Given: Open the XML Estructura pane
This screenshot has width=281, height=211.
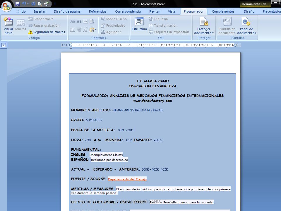Looking at the screenshot, I should [x=139, y=24].
